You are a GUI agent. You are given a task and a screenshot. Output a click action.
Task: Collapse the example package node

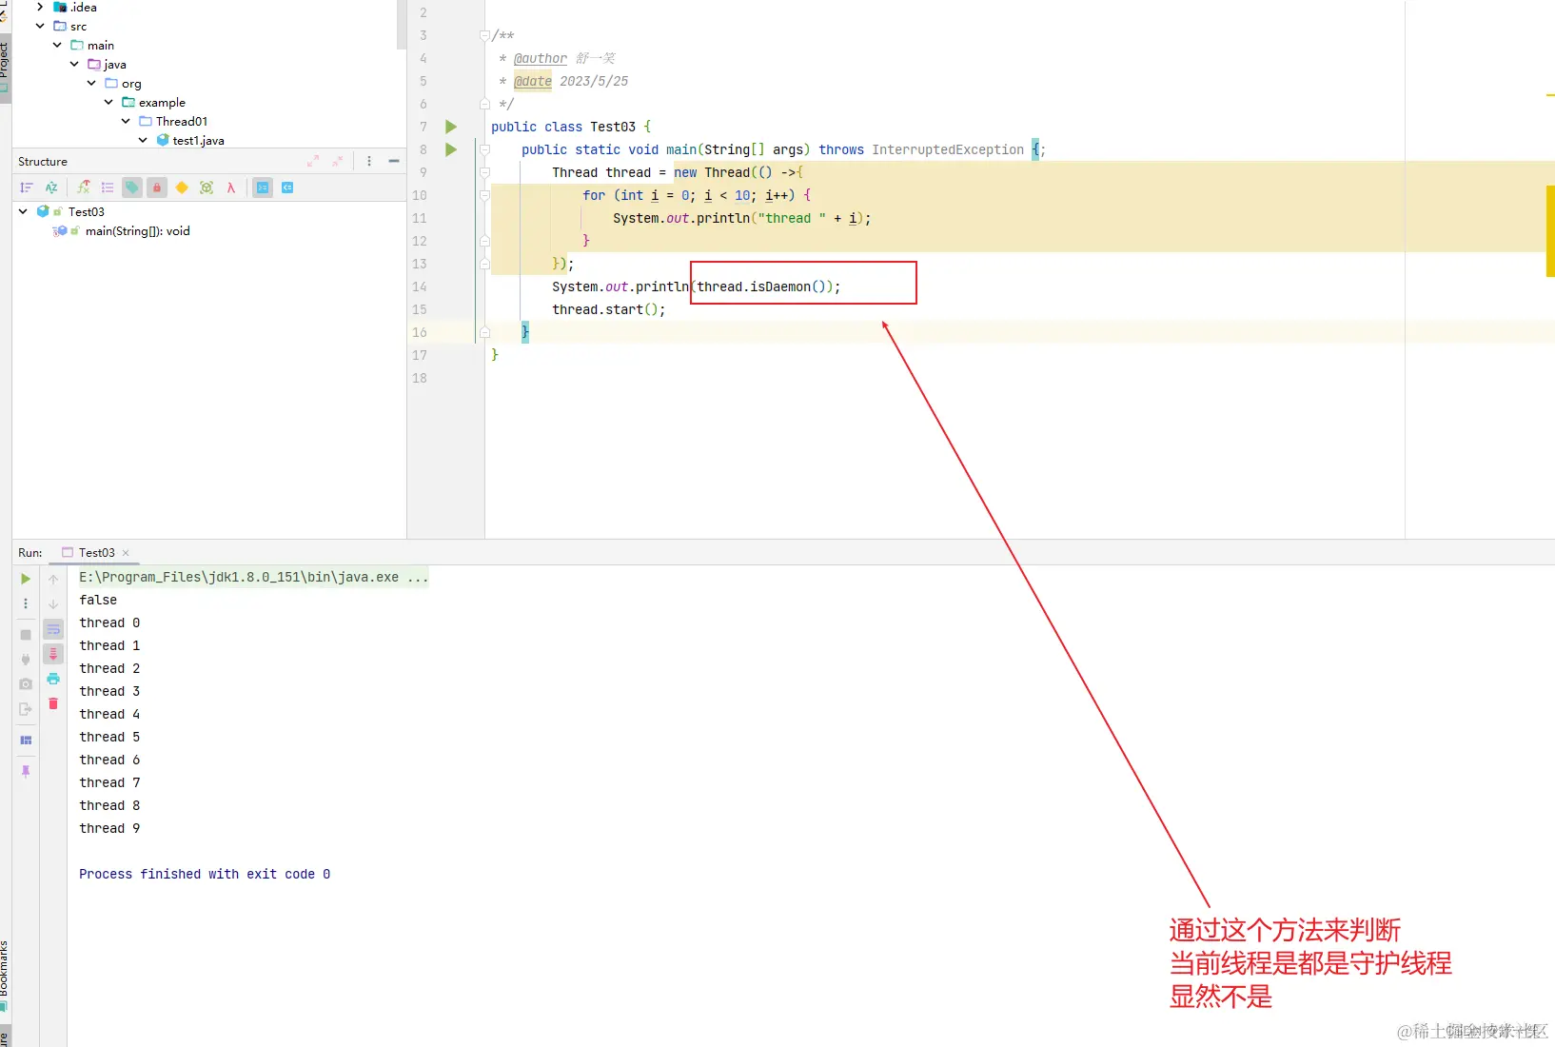pyautogui.click(x=108, y=102)
